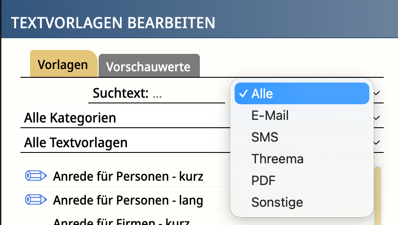Focus the Suchtext search field
The width and height of the screenshot is (398, 225).
[x=156, y=93]
